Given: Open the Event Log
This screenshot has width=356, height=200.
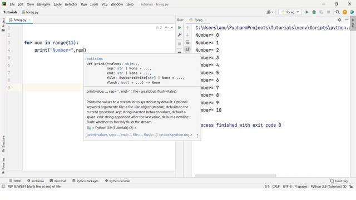Looking at the screenshot, I should coord(339,181).
